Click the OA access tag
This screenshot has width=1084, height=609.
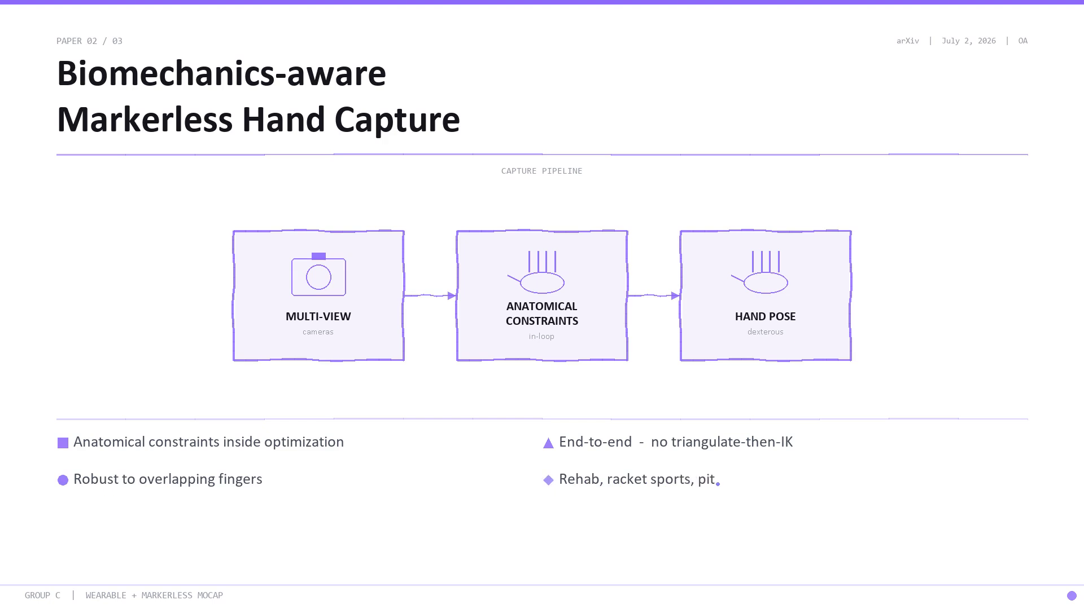coord(1023,41)
